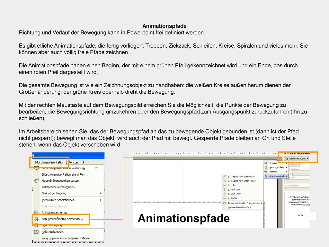Click the green Eingang star icon
Screen dimensions: 329x247
point(266,163)
